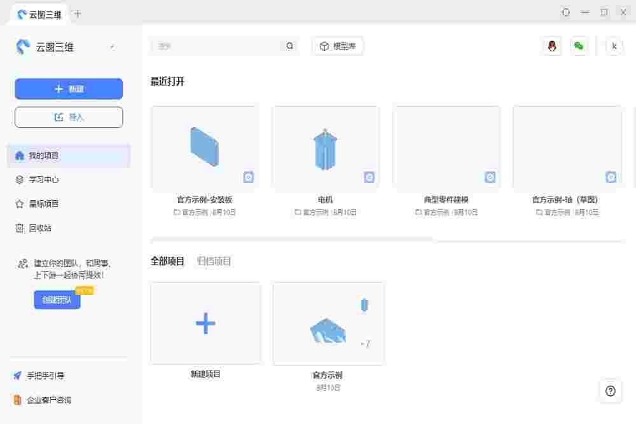Launch 手把手引导 guided tutorial
Viewport: 636px width, 424px height.
point(41,376)
